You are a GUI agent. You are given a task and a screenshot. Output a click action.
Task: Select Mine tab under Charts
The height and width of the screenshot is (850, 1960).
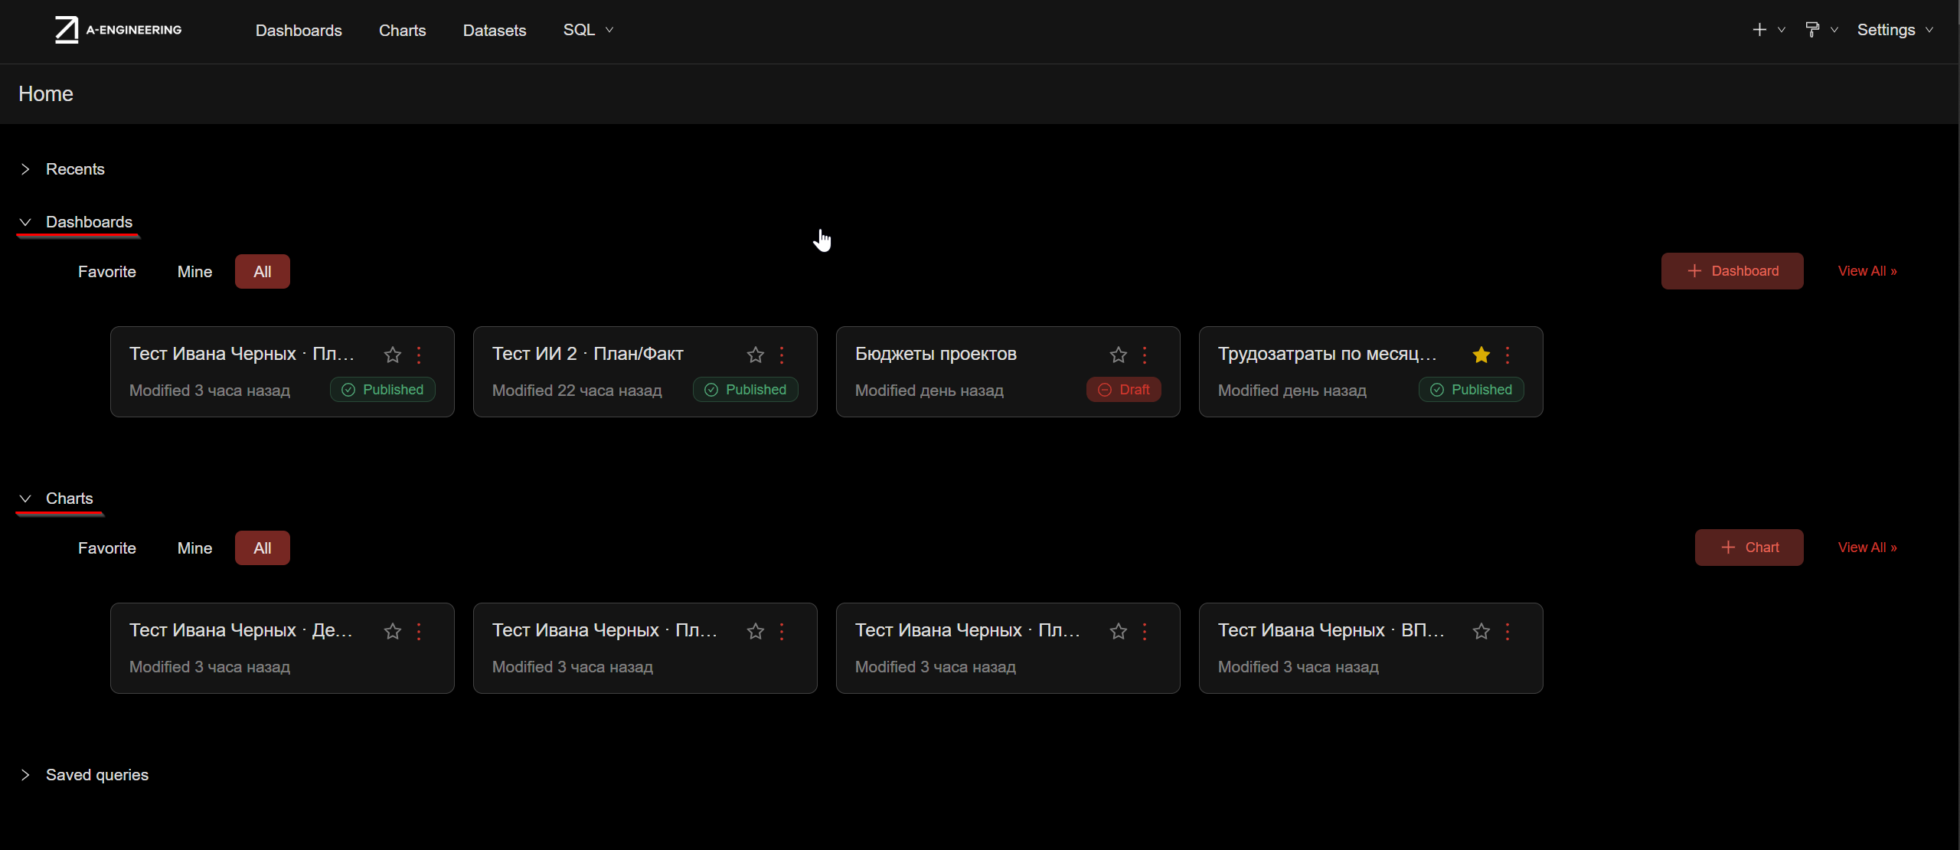point(194,548)
